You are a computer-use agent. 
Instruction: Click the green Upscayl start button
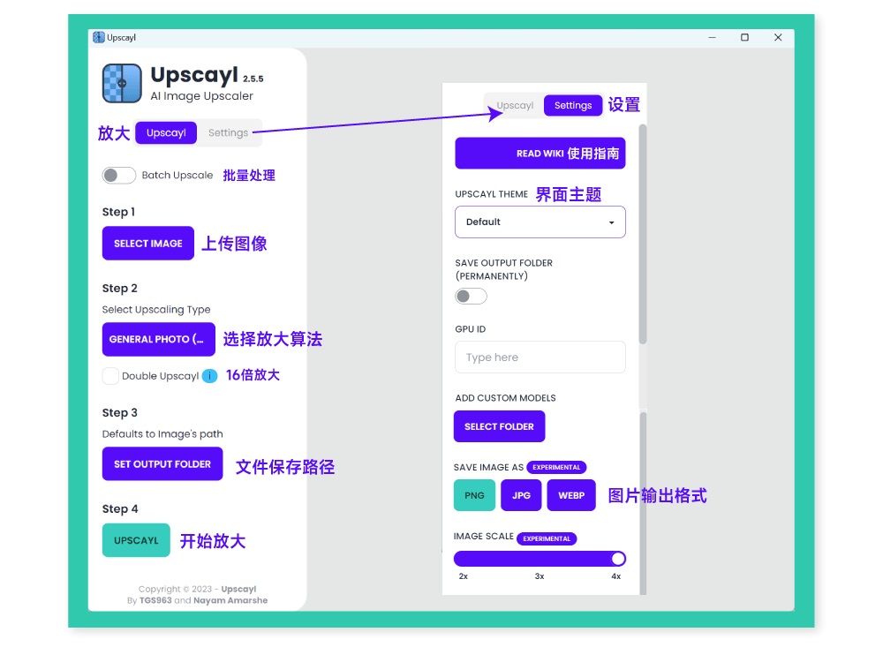click(x=136, y=540)
